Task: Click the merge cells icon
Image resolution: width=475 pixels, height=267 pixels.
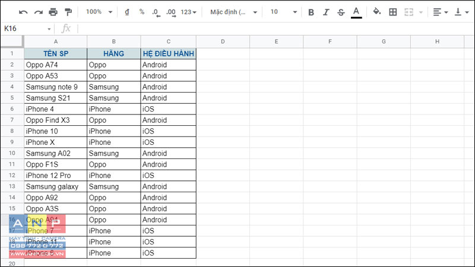Action: [x=408, y=12]
